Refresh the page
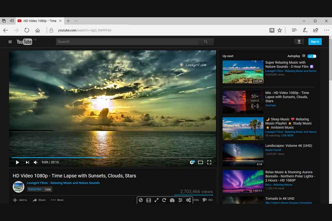 (27, 30)
